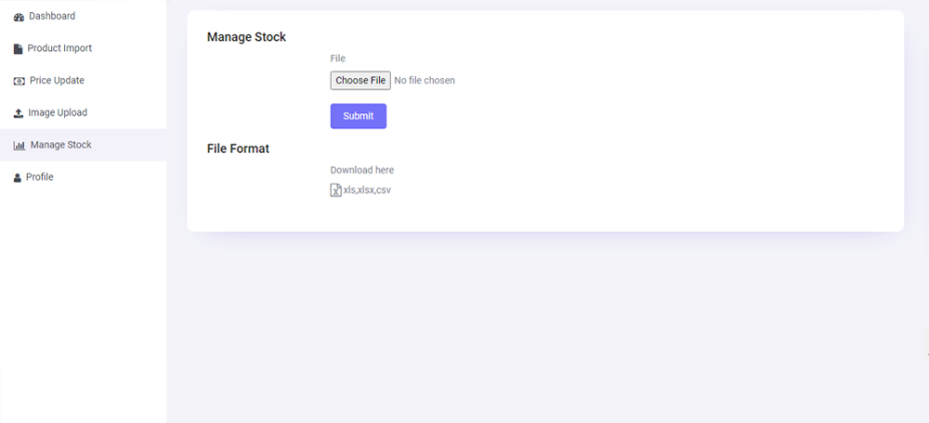
Task: Go to Product Import in the sidebar
Action: 83,48
